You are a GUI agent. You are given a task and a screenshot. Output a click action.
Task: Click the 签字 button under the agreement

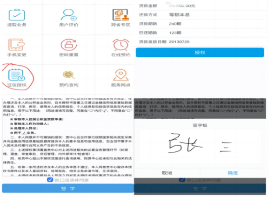[x=68, y=189]
